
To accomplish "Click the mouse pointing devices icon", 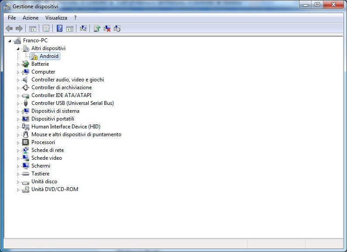I will coord(26,134).
